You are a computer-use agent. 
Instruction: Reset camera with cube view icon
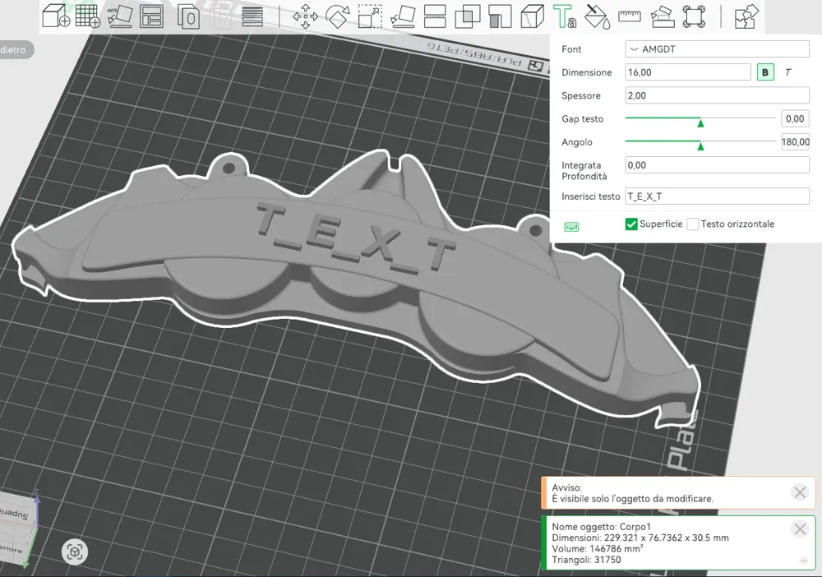pyautogui.click(x=75, y=552)
